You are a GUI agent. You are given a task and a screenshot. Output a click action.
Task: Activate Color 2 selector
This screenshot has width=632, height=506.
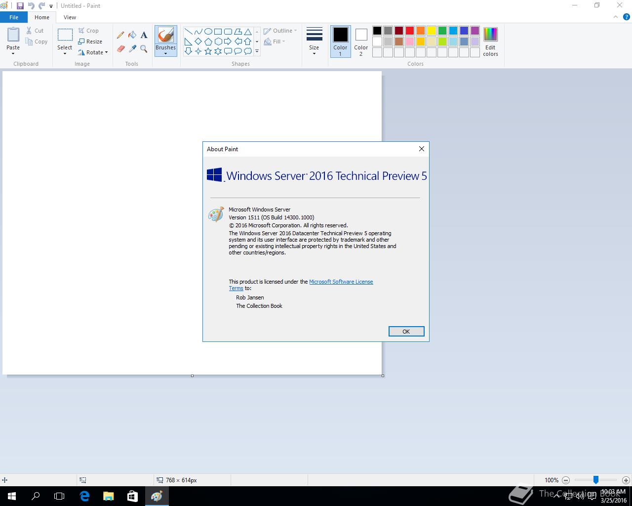click(361, 42)
